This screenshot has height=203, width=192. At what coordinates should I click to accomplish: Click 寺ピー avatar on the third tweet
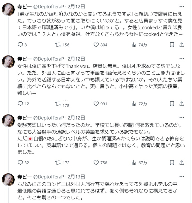(8, 121)
